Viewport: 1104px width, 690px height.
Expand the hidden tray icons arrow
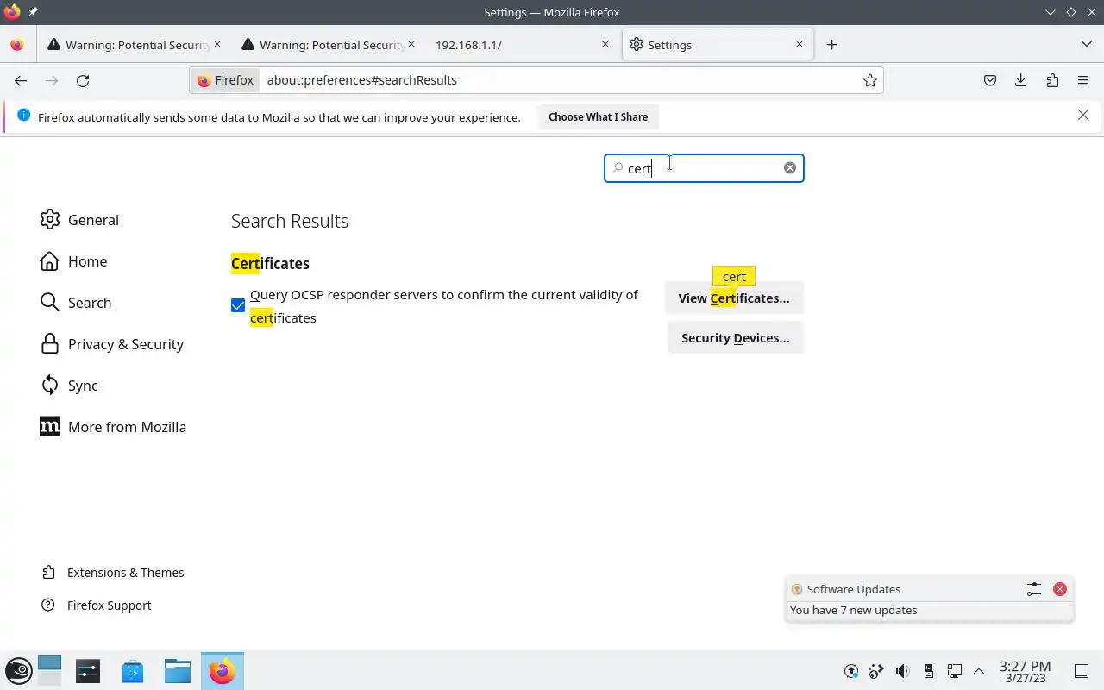tap(979, 671)
